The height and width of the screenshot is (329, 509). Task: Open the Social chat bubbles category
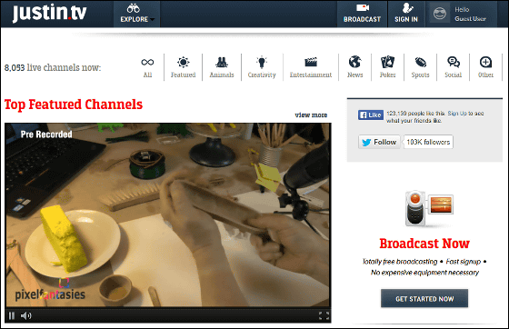point(454,62)
